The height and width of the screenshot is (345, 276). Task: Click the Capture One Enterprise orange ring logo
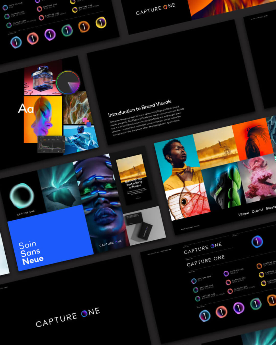259,266
